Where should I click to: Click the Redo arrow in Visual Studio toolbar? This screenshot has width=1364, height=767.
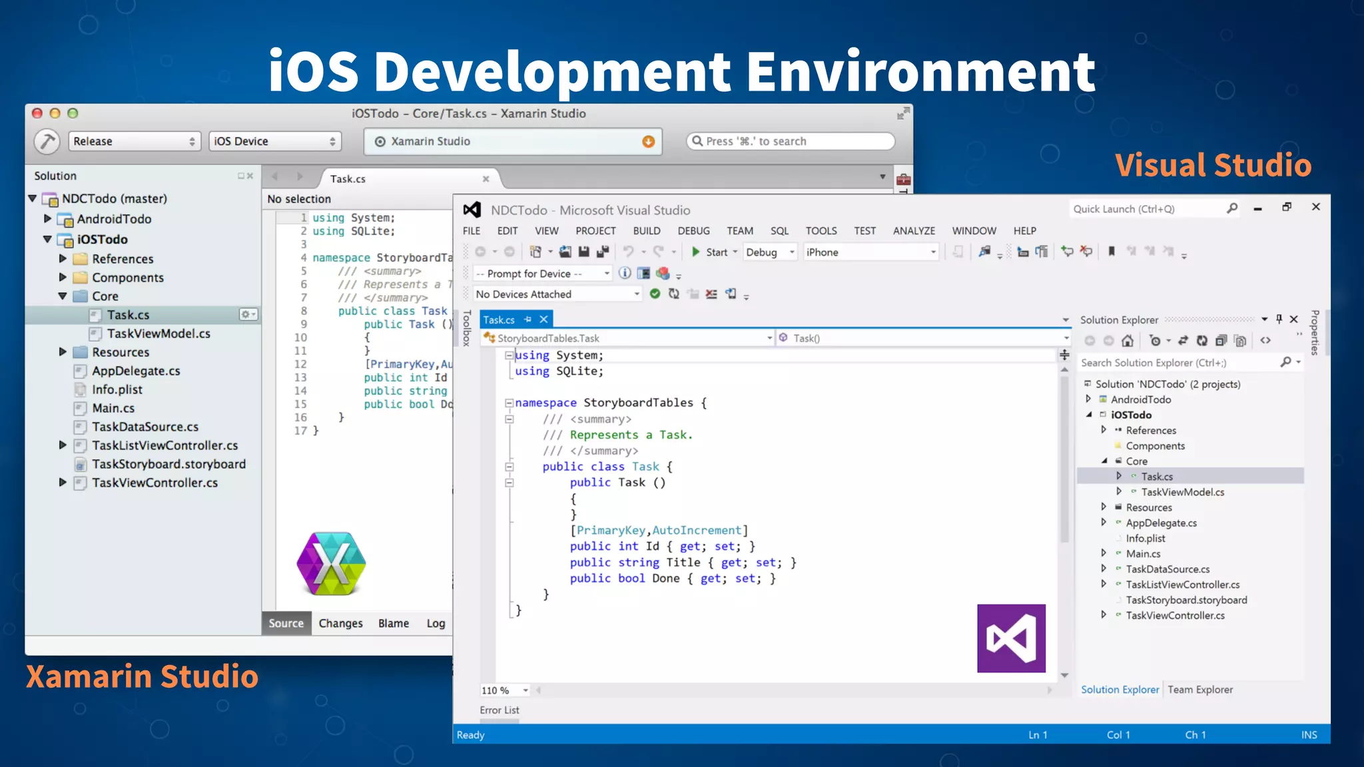[x=658, y=252]
